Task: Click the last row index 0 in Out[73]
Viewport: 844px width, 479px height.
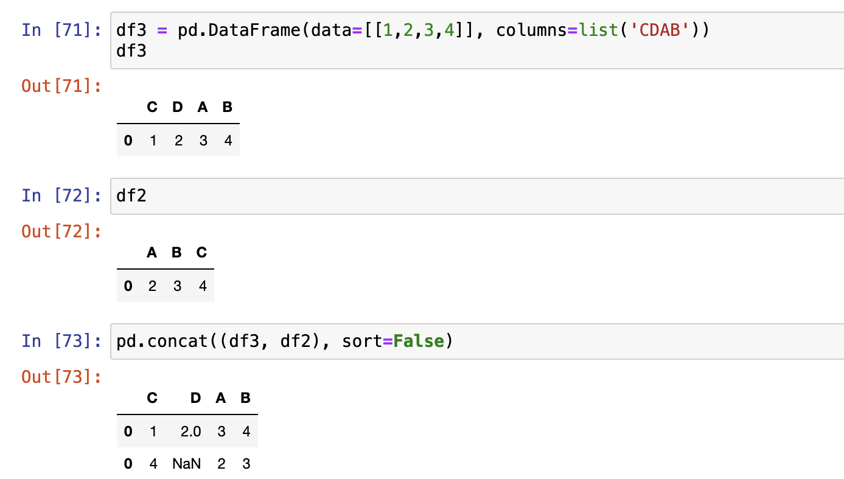Action: click(x=128, y=464)
